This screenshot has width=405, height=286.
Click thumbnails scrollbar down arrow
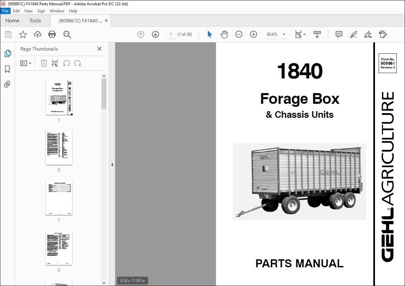click(104, 283)
